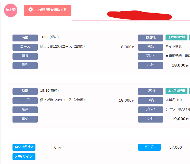This screenshot has height=164, width=190.
Task: Click the blue 委託費 label
Action: point(149,147)
